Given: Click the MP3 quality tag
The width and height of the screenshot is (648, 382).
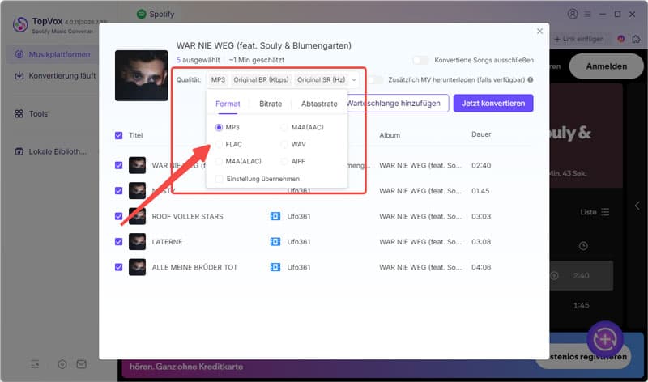Looking at the screenshot, I should (x=218, y=79).
